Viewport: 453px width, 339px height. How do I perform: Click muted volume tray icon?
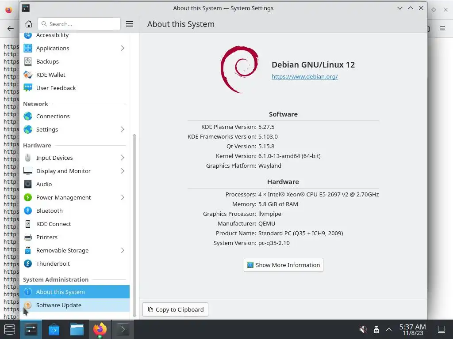click(363, 329)
